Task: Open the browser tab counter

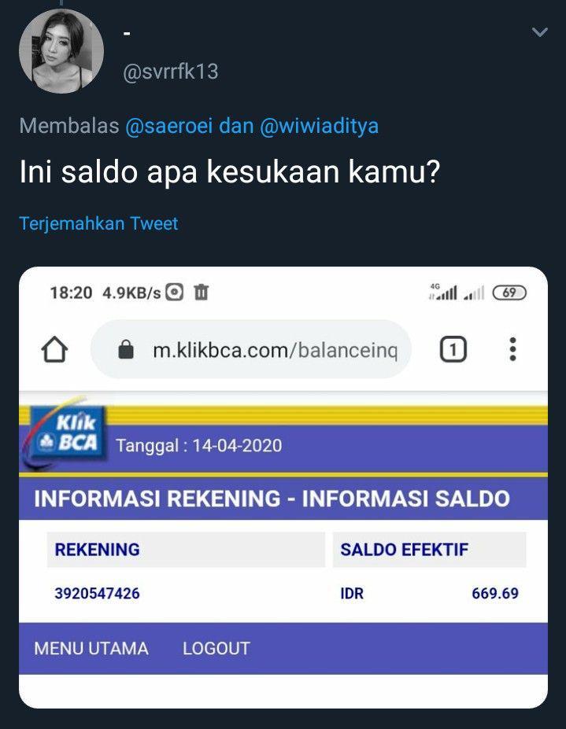Action: coord(453,349)
